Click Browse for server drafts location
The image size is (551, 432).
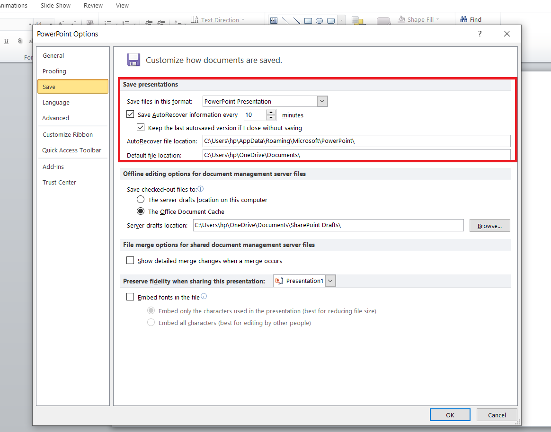click(489, 226)
